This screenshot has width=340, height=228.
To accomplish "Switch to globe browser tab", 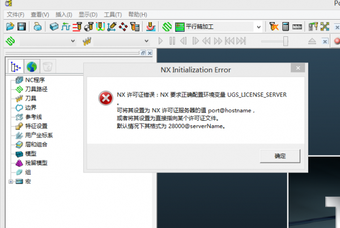I will coord(32,66).
